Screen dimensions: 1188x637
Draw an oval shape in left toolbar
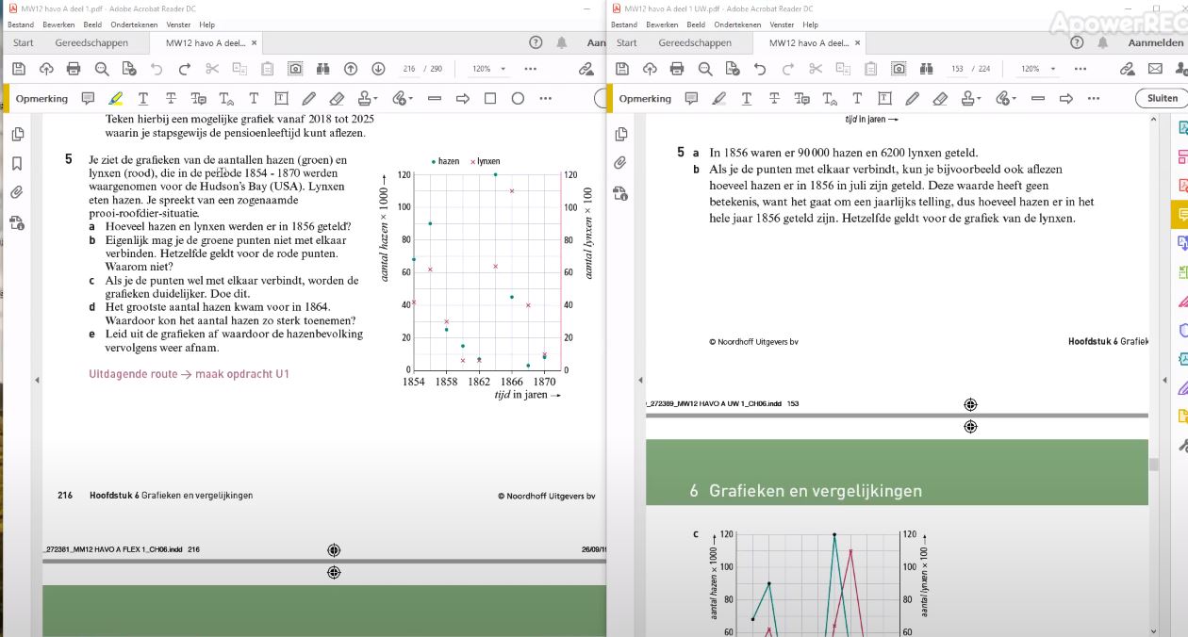tap(518, 98)
